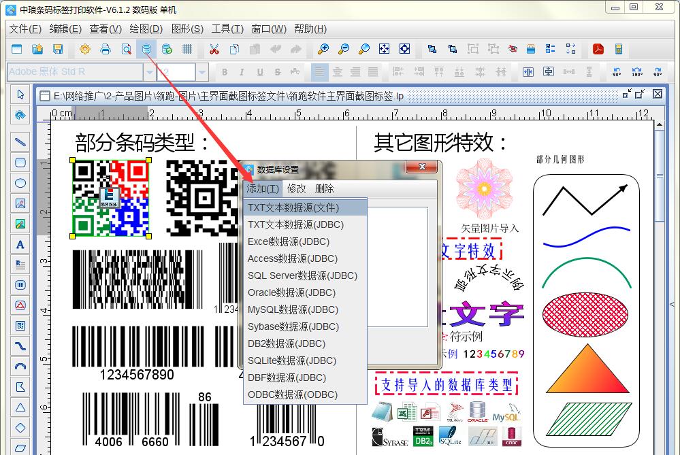Select the arrow pointer tool

point(20,95)
